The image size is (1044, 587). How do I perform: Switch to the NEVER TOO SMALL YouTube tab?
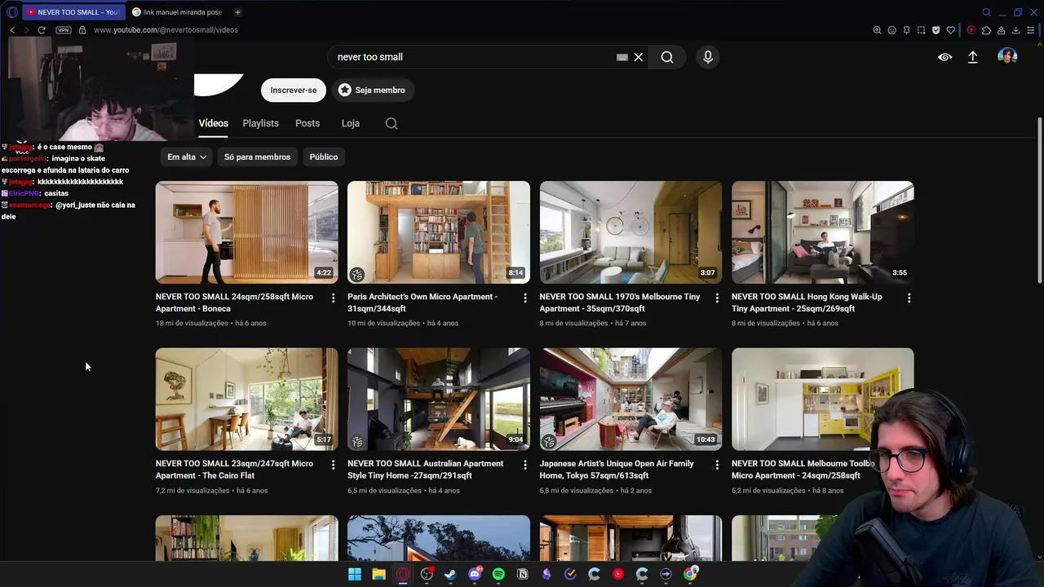pyautogui.click(x=73, y=12)
